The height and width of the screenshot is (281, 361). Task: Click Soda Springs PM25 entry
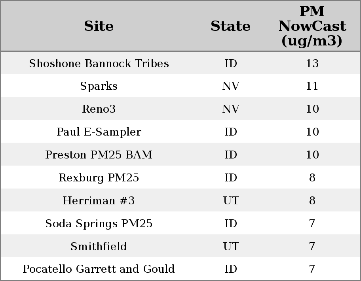point(99,224)
